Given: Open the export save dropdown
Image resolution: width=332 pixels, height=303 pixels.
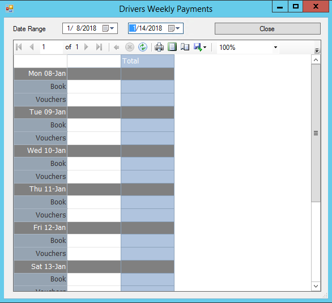Looking at the screenshot, I should pos(200,47).
